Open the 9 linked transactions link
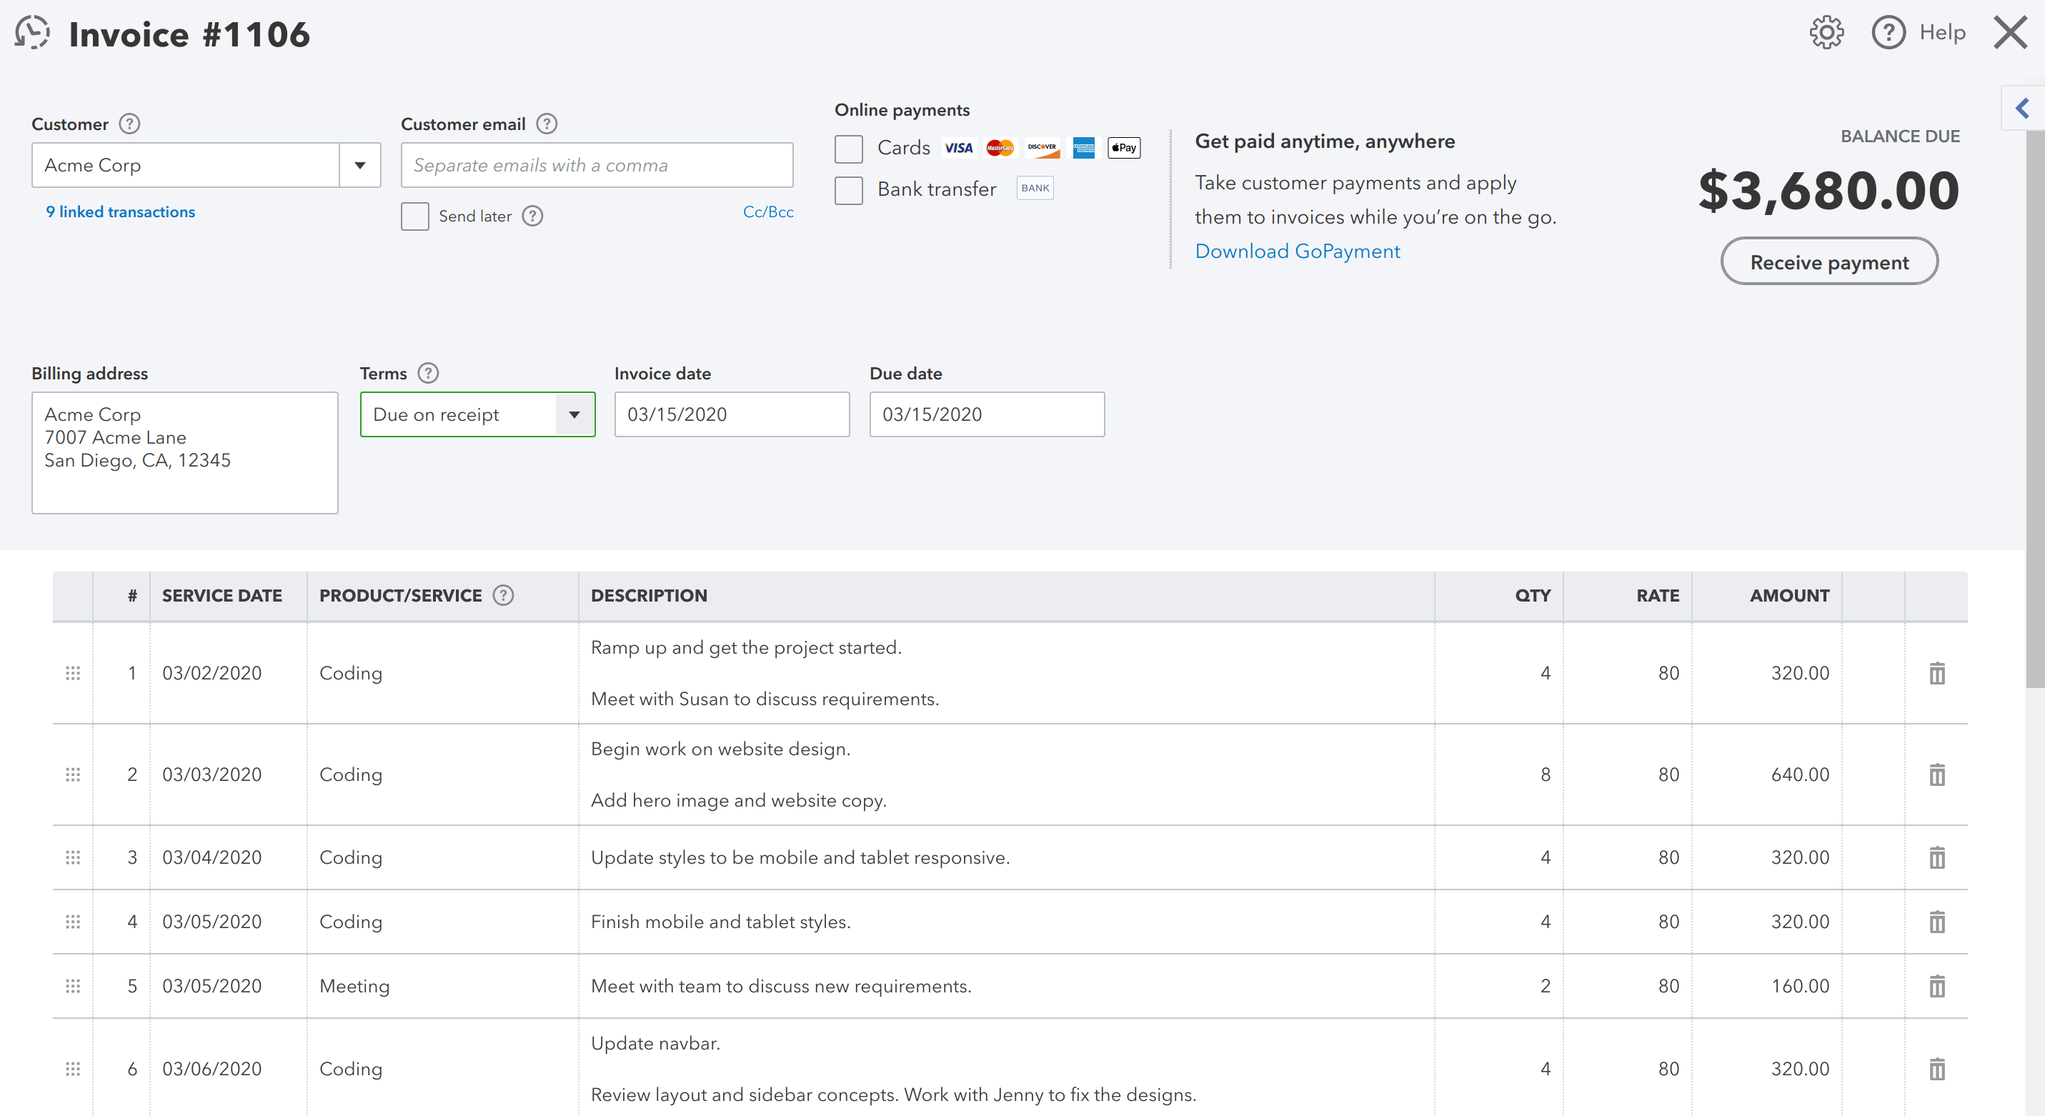Screen dimensions: 2045x1116 [x=120, y=211]
